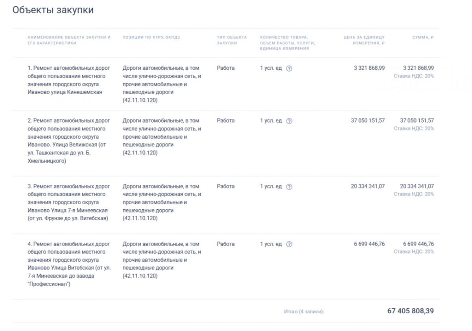The width and height of the screenshot is (472, 331).
Task: Click item 3, Улица 7-я Минеевская repair
Action: (x=69, y=202)
